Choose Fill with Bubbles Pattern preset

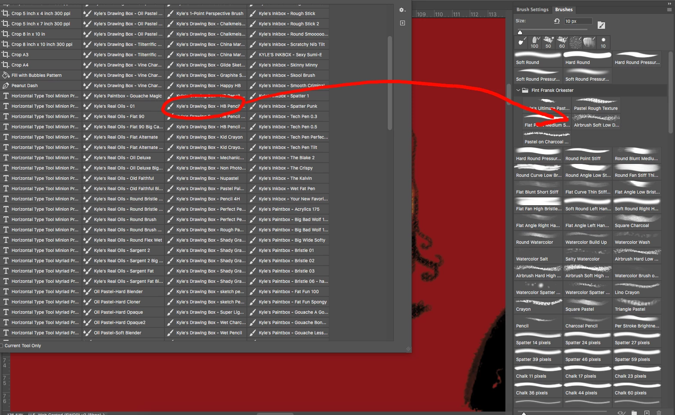coord(41,75)
